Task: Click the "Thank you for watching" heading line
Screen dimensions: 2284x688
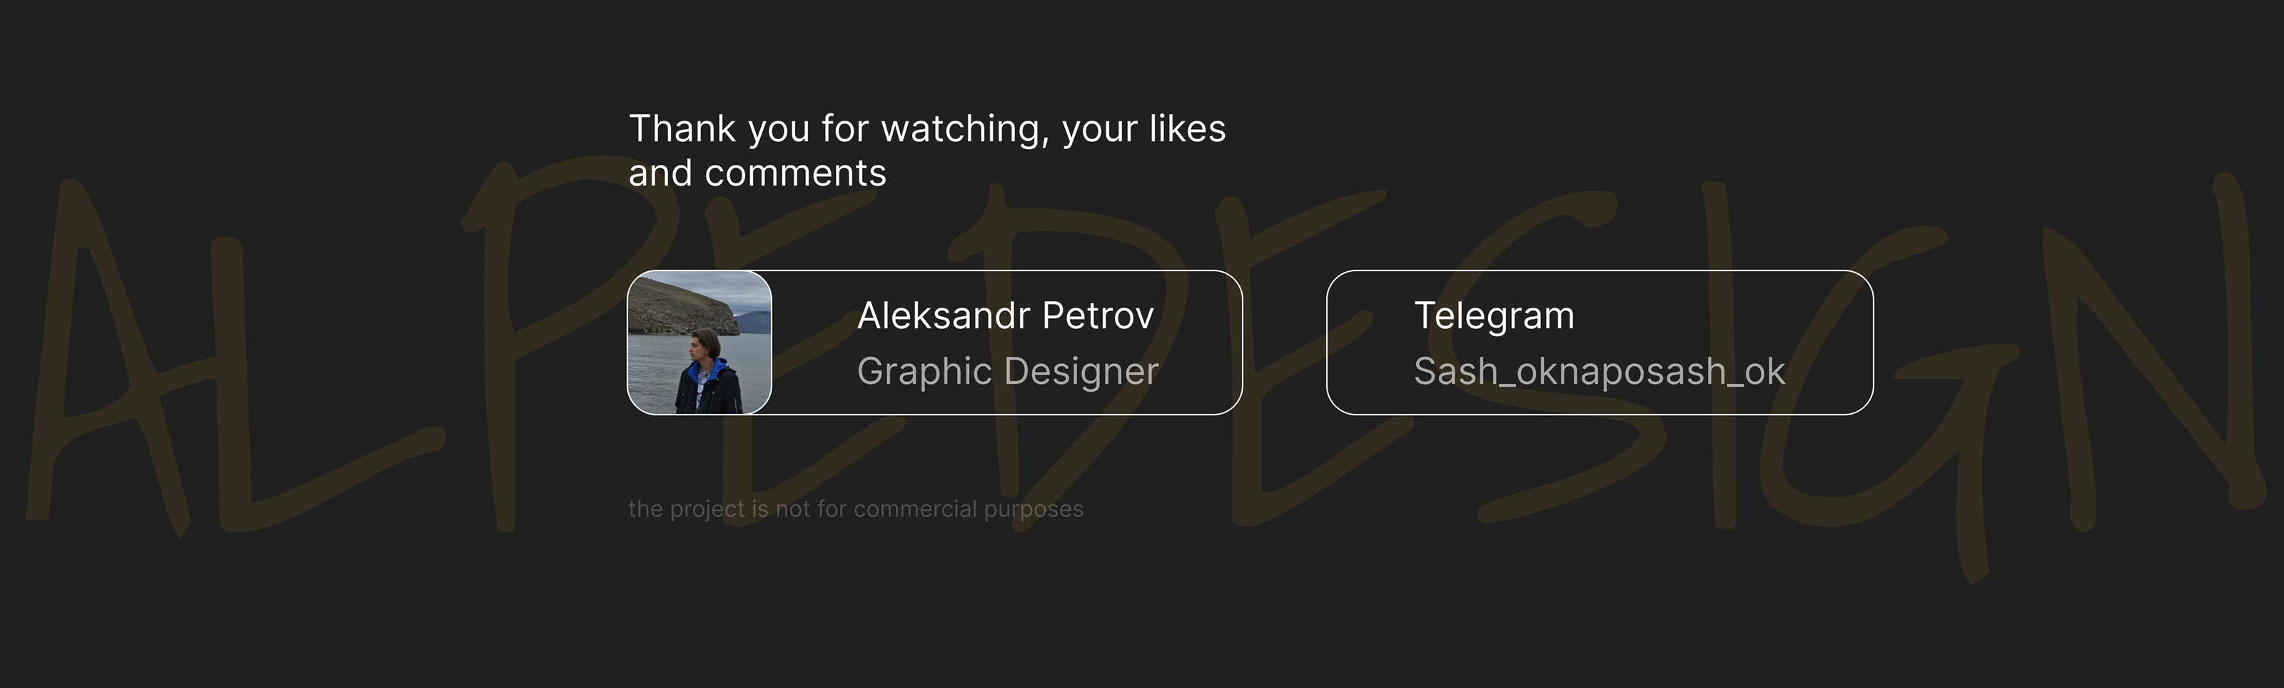Action: click(926, 128)
